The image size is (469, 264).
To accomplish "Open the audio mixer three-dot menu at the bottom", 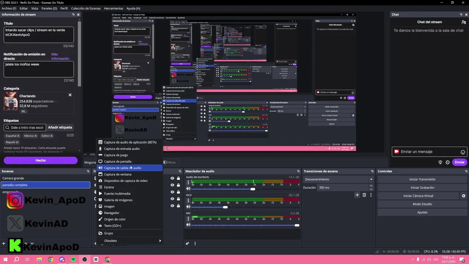I will (195, 243).
